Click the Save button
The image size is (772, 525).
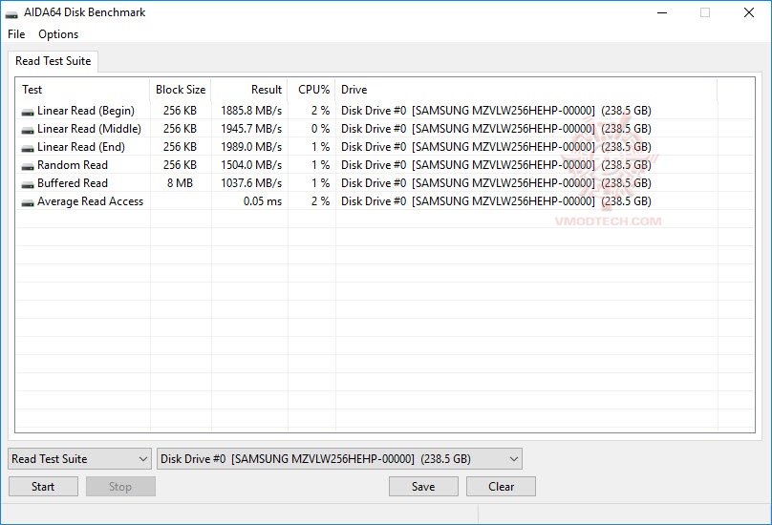[x=423, y=487]
